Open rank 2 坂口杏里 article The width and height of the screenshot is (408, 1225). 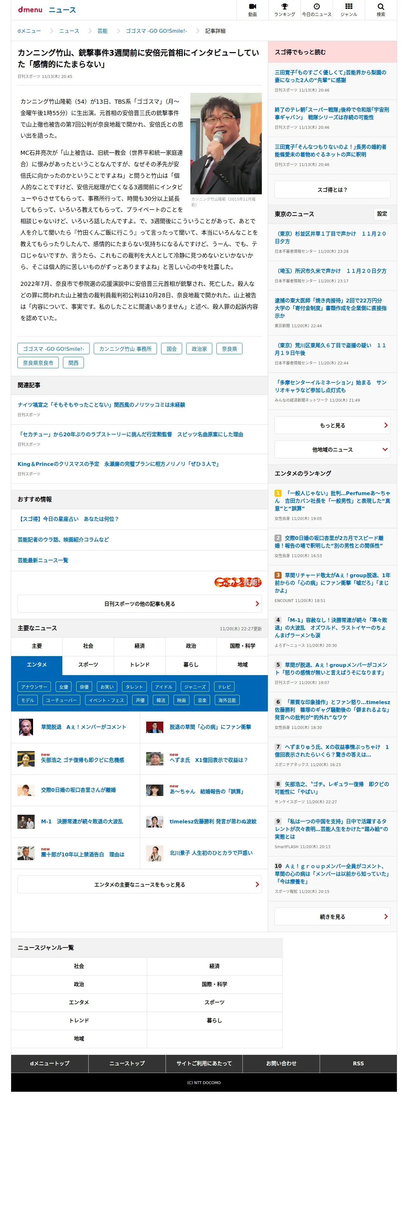(x=329, y=542)
